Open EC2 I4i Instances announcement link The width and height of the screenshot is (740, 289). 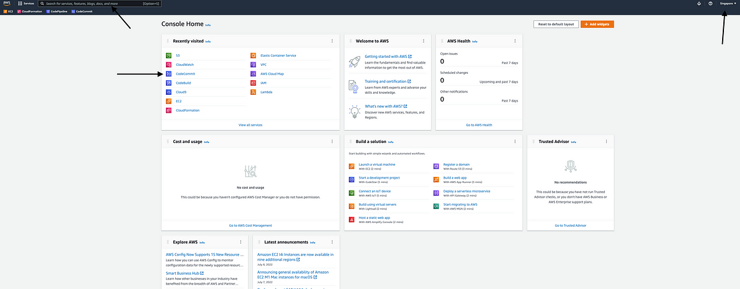pos(295,256)
